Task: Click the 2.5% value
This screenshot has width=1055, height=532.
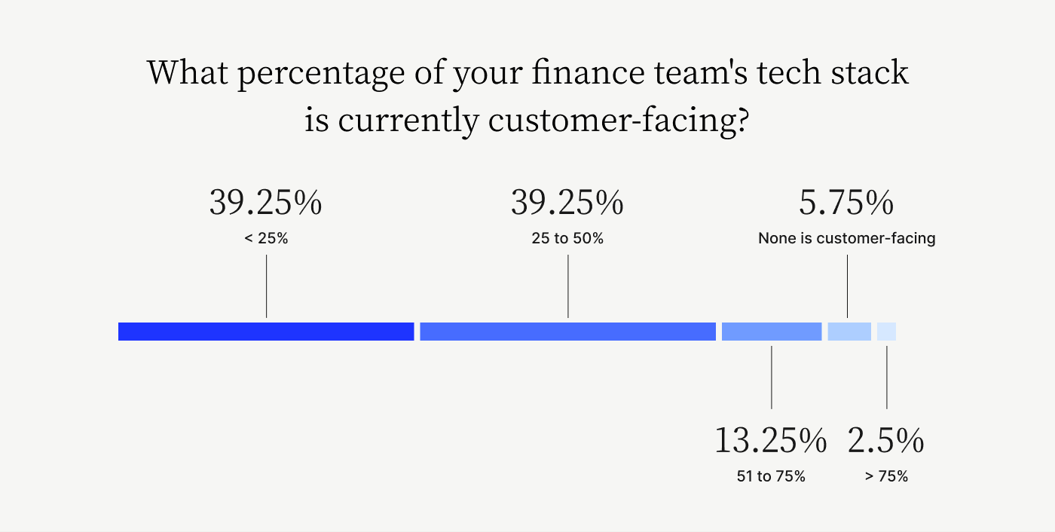Action: pos(885,441)
